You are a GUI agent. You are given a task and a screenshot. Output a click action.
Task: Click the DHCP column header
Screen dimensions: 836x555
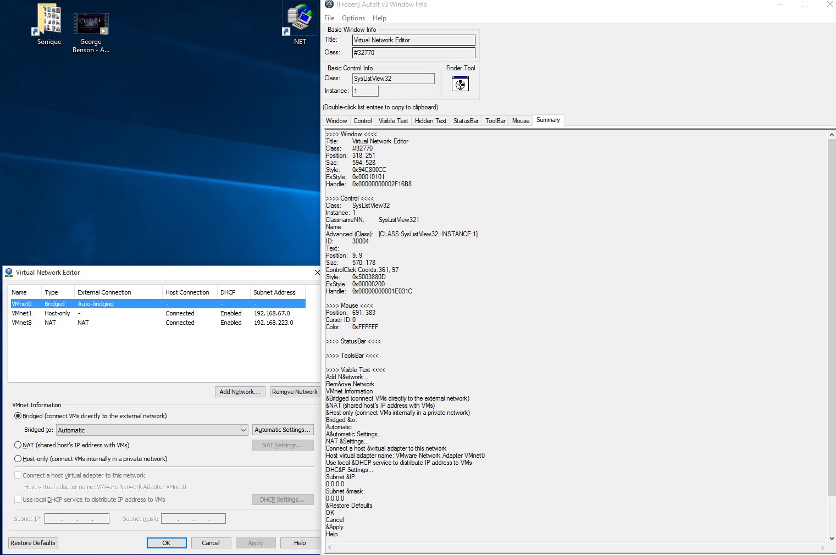coord(234,292)
